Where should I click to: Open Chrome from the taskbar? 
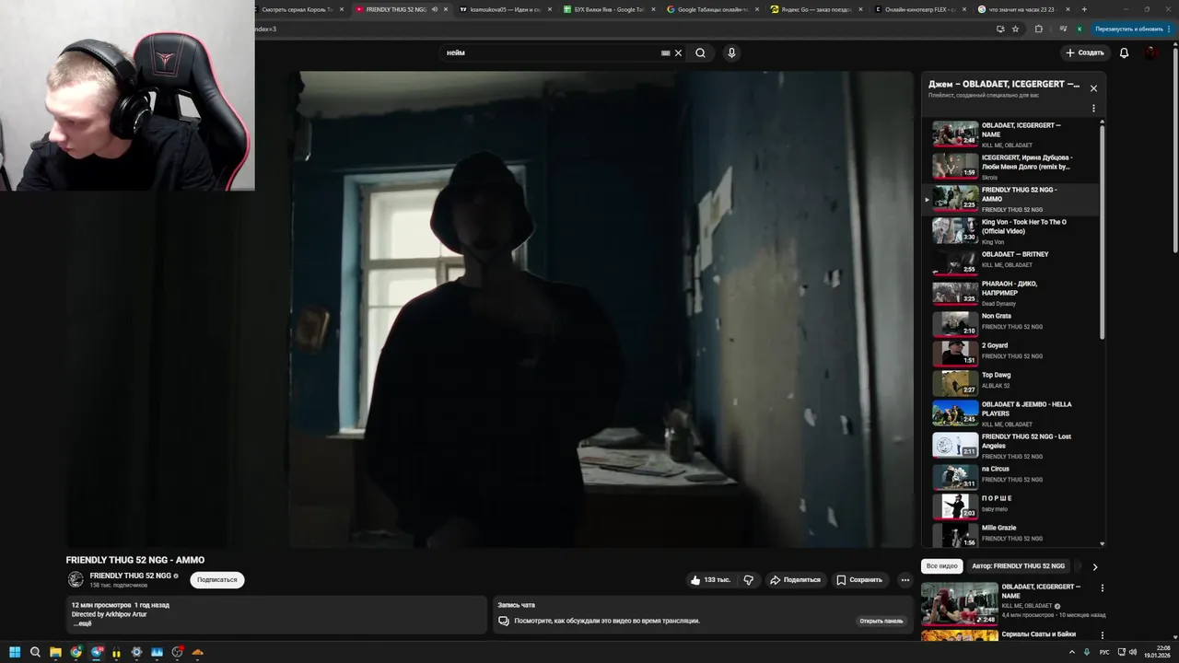[x=76, y=652]
